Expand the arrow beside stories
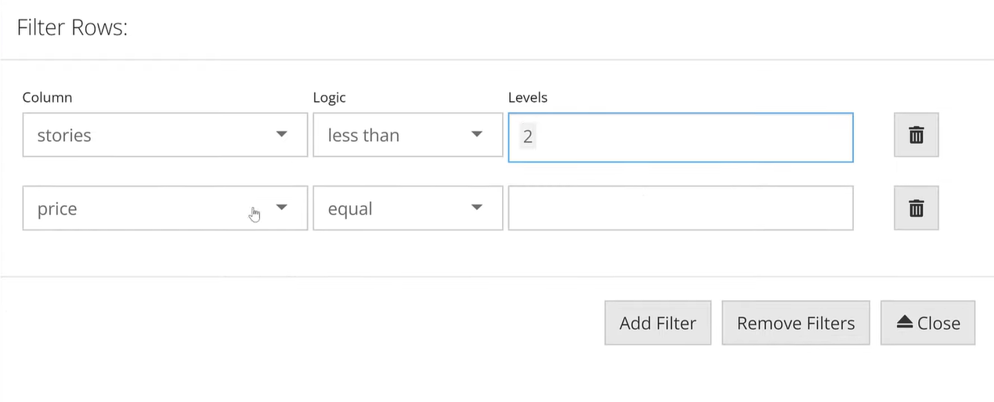Screen dimensions: 994x402 pos(282,135)
